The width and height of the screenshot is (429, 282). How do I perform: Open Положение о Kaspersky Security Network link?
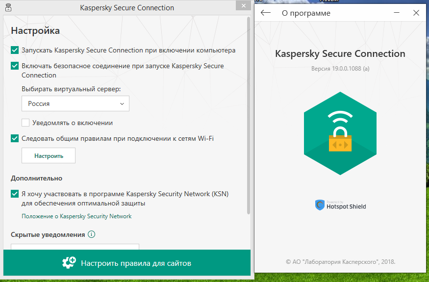click(x=76, y=216)
